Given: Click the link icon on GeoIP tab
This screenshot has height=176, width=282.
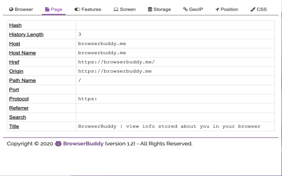Looking at the screenshot, I should coord(186,9).
